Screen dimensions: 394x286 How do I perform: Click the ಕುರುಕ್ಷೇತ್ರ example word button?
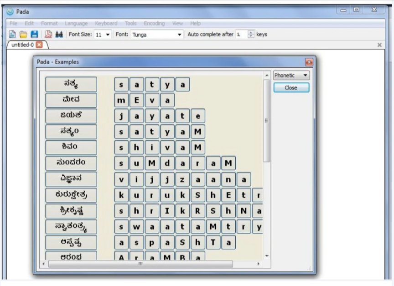pyautogui.click(x=71, y=195)
